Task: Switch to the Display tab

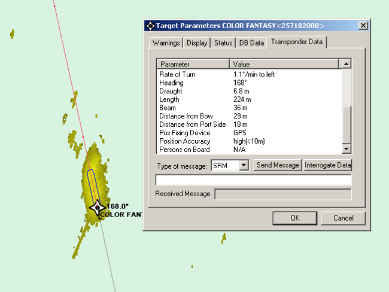Action: coord(197,42)
